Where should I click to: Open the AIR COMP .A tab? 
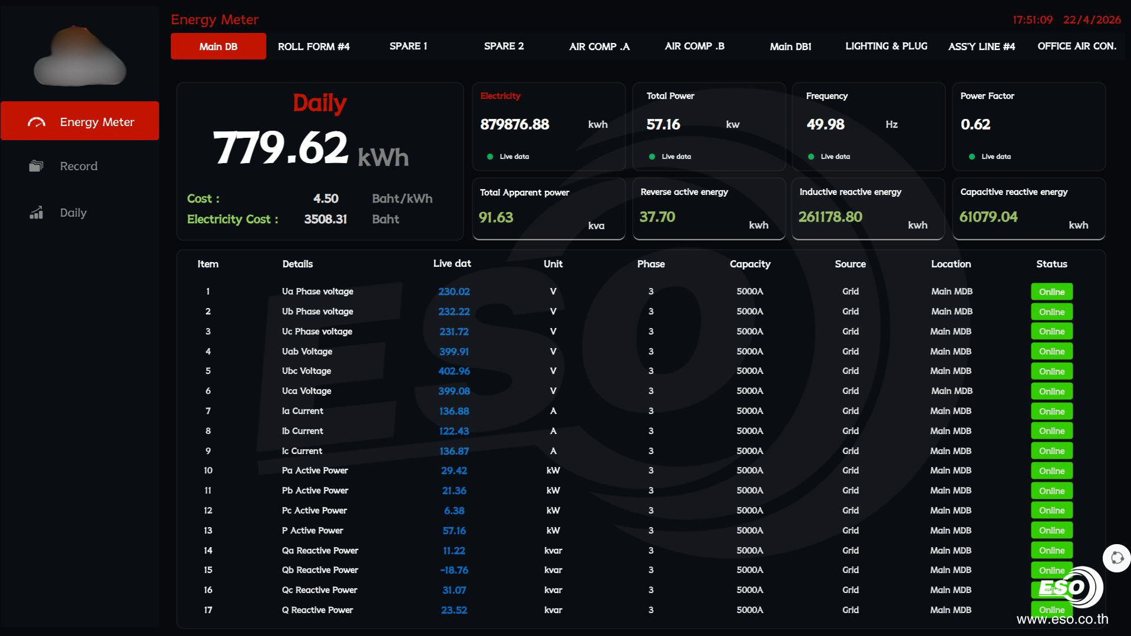coord(599,47)
